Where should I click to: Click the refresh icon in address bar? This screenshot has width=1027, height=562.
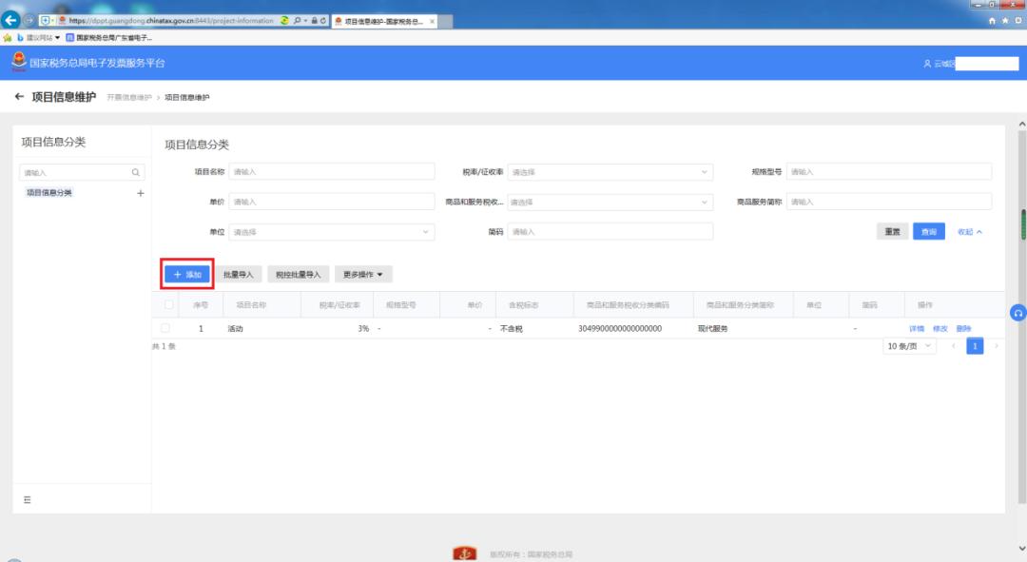(x=323, y=20)
